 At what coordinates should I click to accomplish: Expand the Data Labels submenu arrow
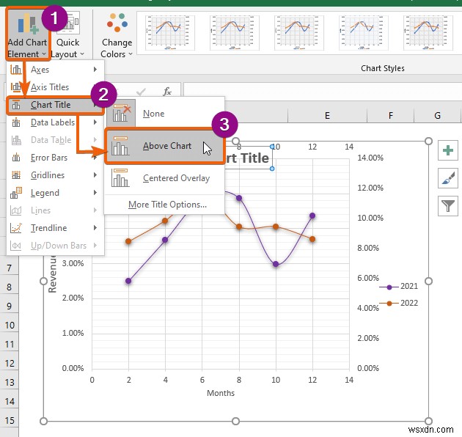coord(95,122)
